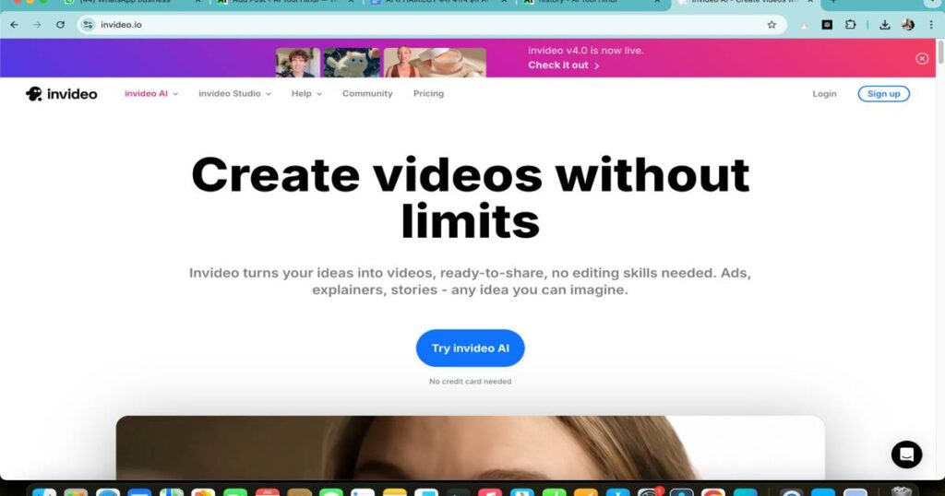Open the banner thumbnail of the curly-haired man
This screenshot has width=945, height=496.
pos(298,63)
